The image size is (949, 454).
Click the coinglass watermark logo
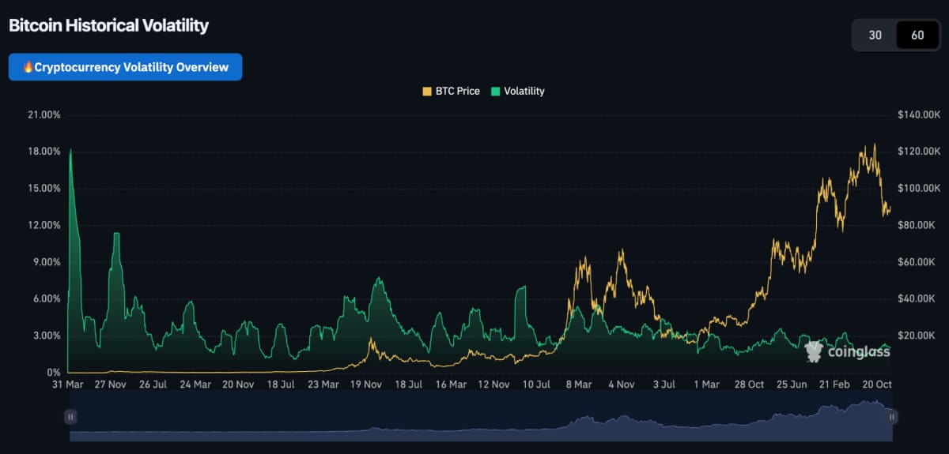point(847,351)
